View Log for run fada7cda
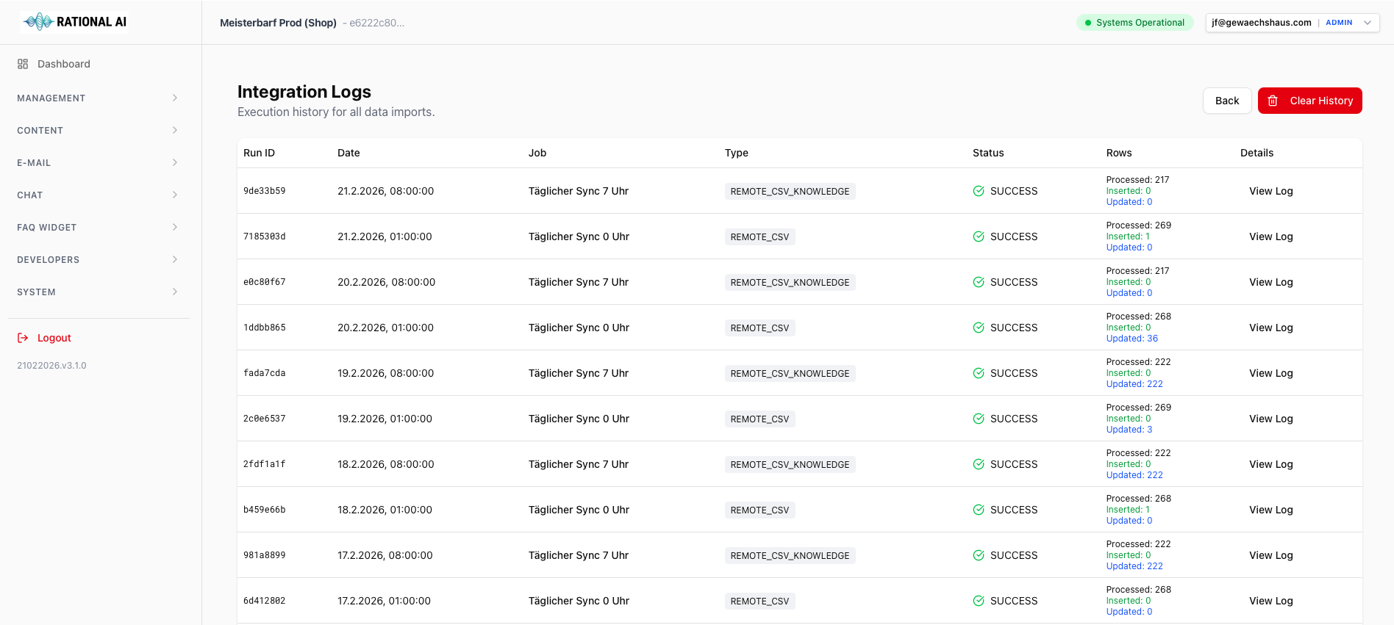The width and height of the screenshot is (1394, 625). [x=1270, y=373]
